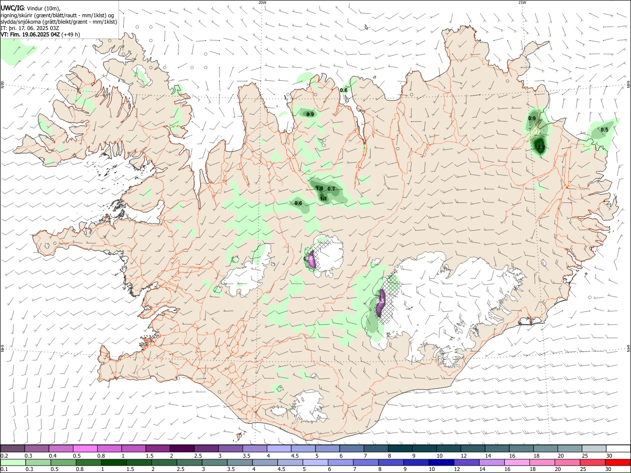Click lower legend swatch between 1 and 1.5
This screenshot has height=473, width=631.
(114, 462)
